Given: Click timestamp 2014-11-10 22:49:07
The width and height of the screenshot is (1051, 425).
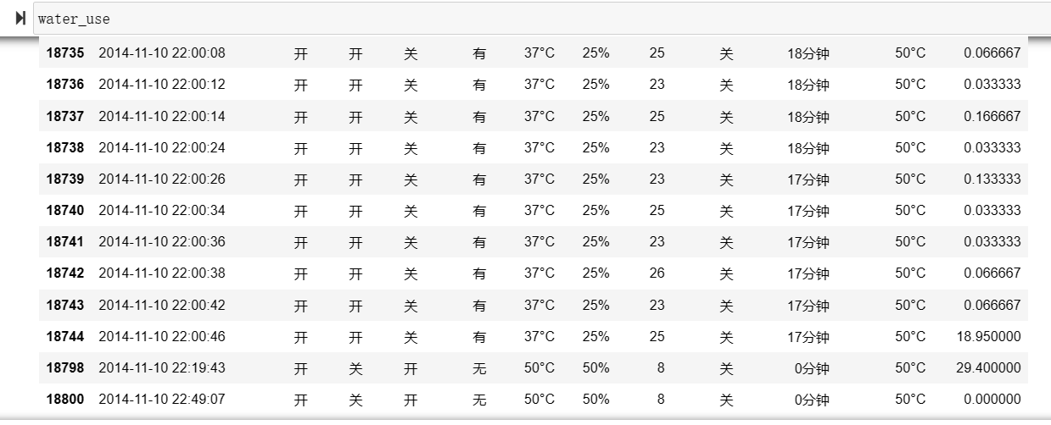Looking at the screenshot, I should click(x=162, y=399).
